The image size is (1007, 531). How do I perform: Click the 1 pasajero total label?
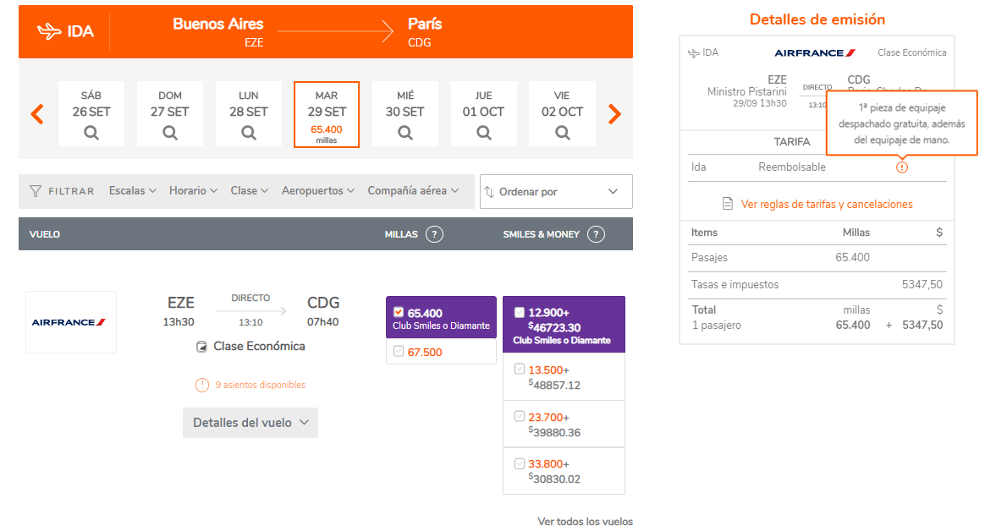pos(716,326)
